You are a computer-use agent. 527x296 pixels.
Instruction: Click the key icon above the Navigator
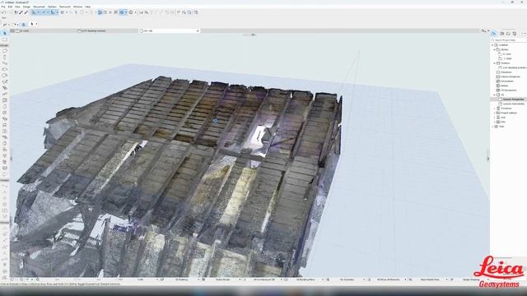[x=484, y=31]
